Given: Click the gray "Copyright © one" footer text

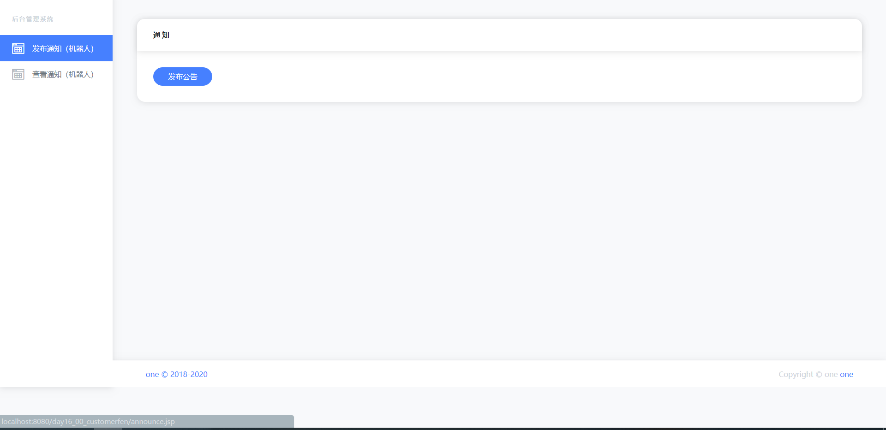Looking at the screenshot, I should [808, 374].
